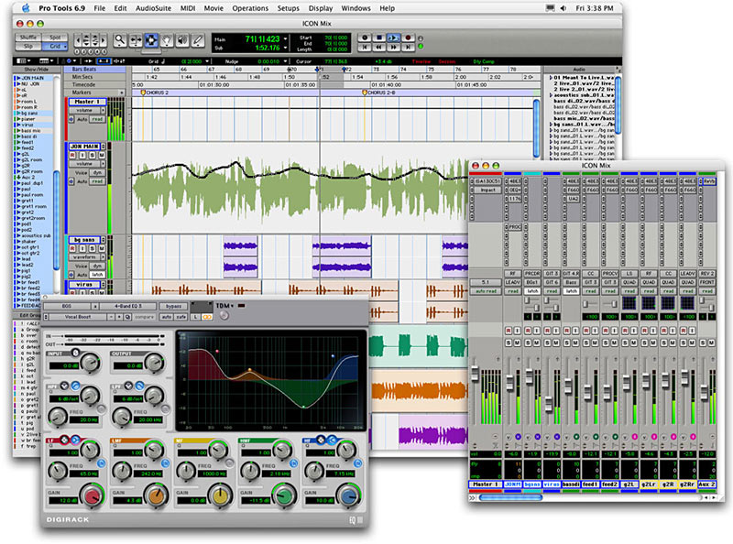Select the Grabber hand tool
Viewport: 733px width, 544px height.
pyautogui.click(x=167, y=41)
